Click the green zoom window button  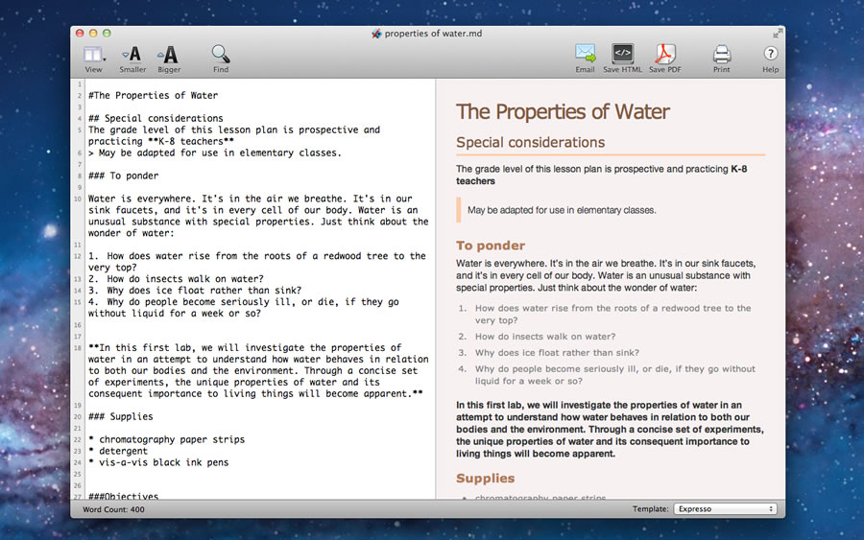click(109, 34)
